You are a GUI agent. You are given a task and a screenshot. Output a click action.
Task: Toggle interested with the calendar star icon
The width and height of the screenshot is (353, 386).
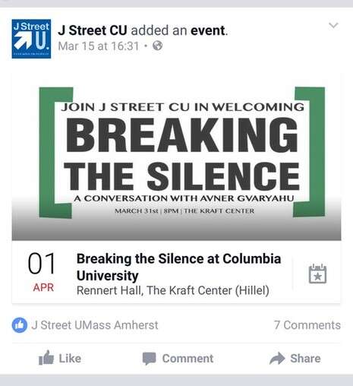tap(317, 274)
